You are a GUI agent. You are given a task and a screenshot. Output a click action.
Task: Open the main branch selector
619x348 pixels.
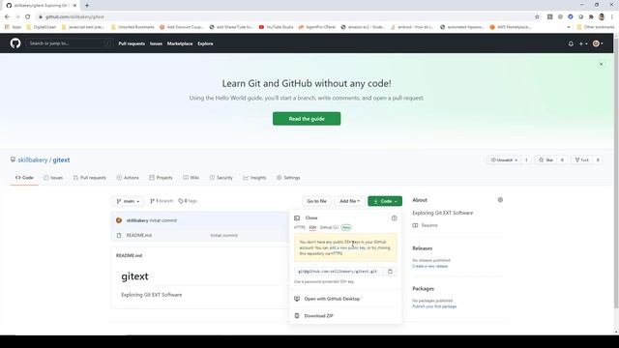(128, 201)
